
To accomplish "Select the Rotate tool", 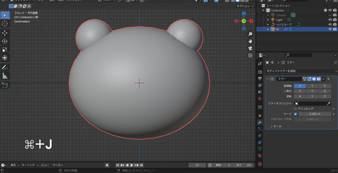I will pyautogui.click(x=5, y=41).
